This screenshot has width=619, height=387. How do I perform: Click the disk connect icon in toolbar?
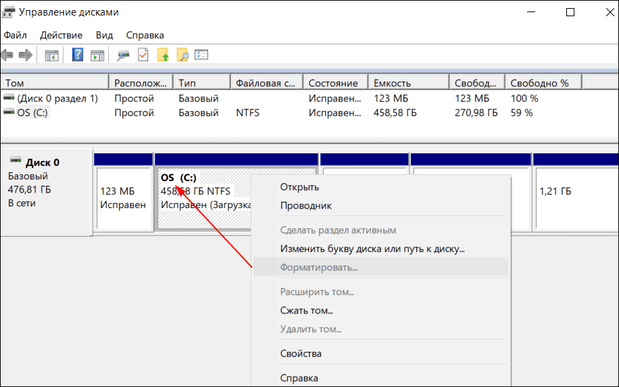point(124,55)
